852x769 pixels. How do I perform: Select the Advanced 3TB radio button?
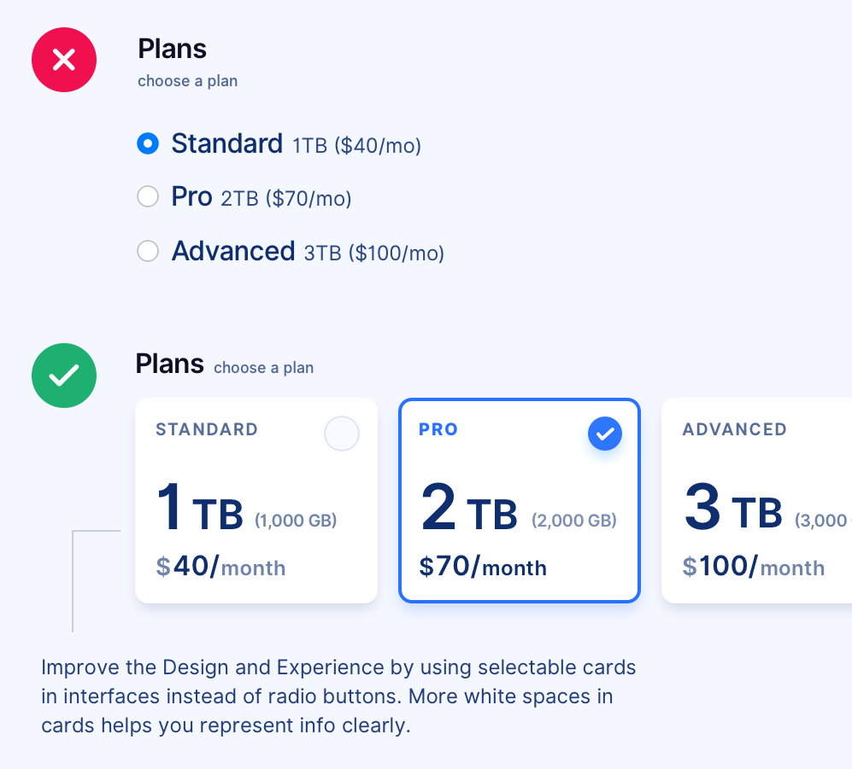[x=148, y=251]
